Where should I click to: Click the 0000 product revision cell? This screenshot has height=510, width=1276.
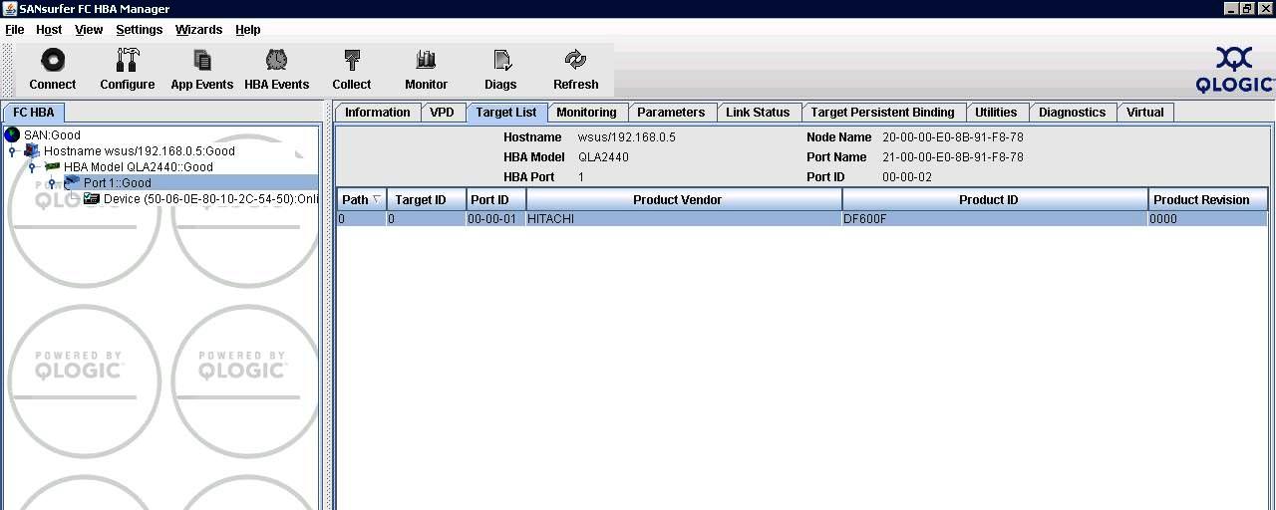(x=1207, y=218)
